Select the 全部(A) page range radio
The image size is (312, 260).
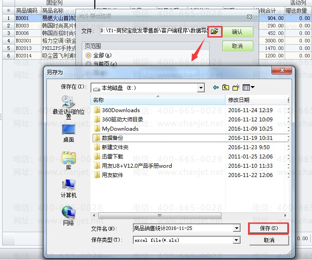pos(88,55)
